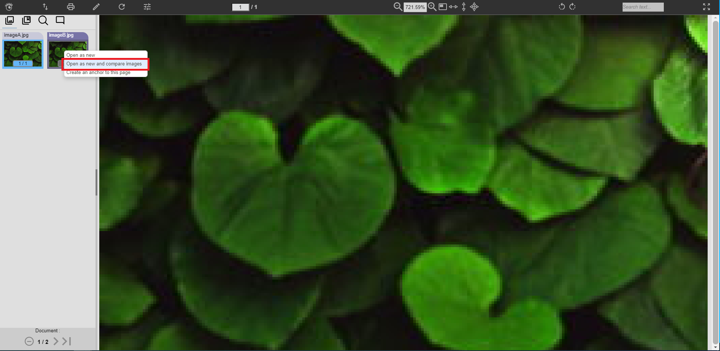Toggle fit-to-width view
720x351 pixels.
453,7
